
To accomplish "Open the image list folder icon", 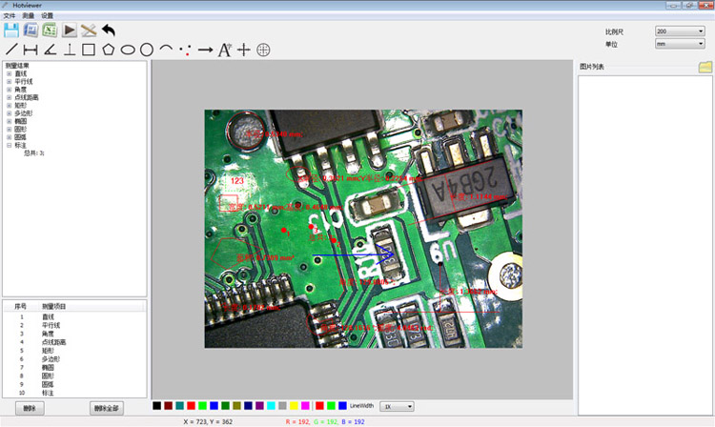I will [x=705, y=67].
